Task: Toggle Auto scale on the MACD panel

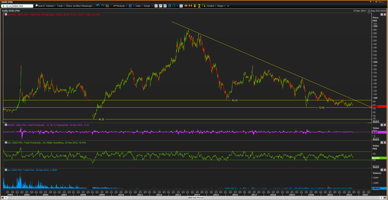Action: pos(376,139)
